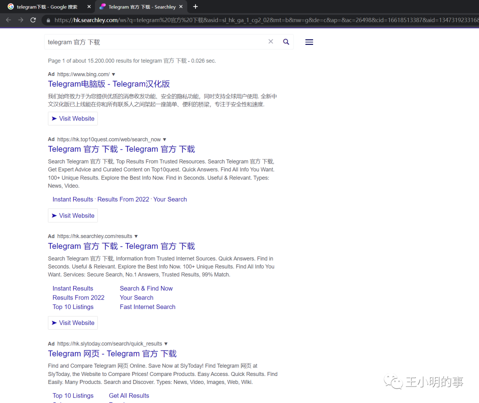Select the Searchley results tab
The image size is (479, 403).
pyautogui.click(x=142, y=7)
